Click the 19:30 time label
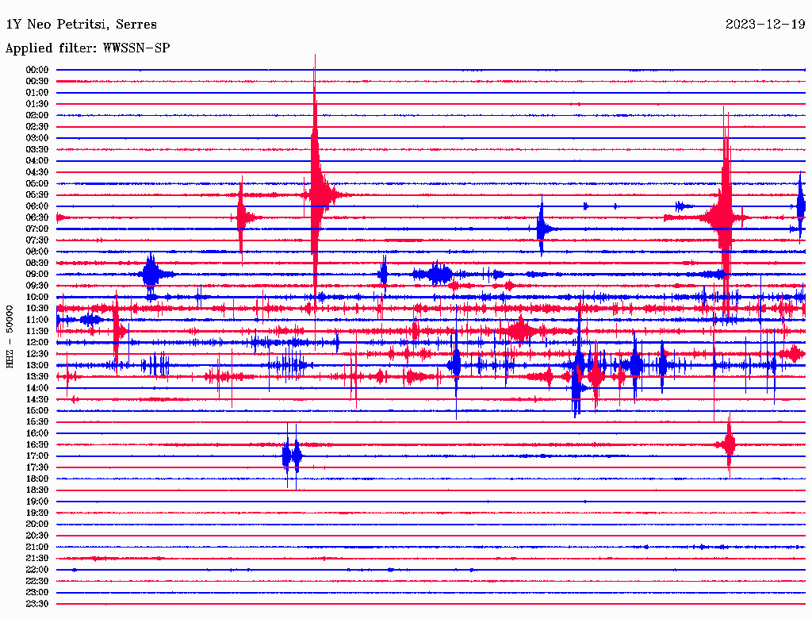Screen dimensions: 812x619 pos(37,513)
